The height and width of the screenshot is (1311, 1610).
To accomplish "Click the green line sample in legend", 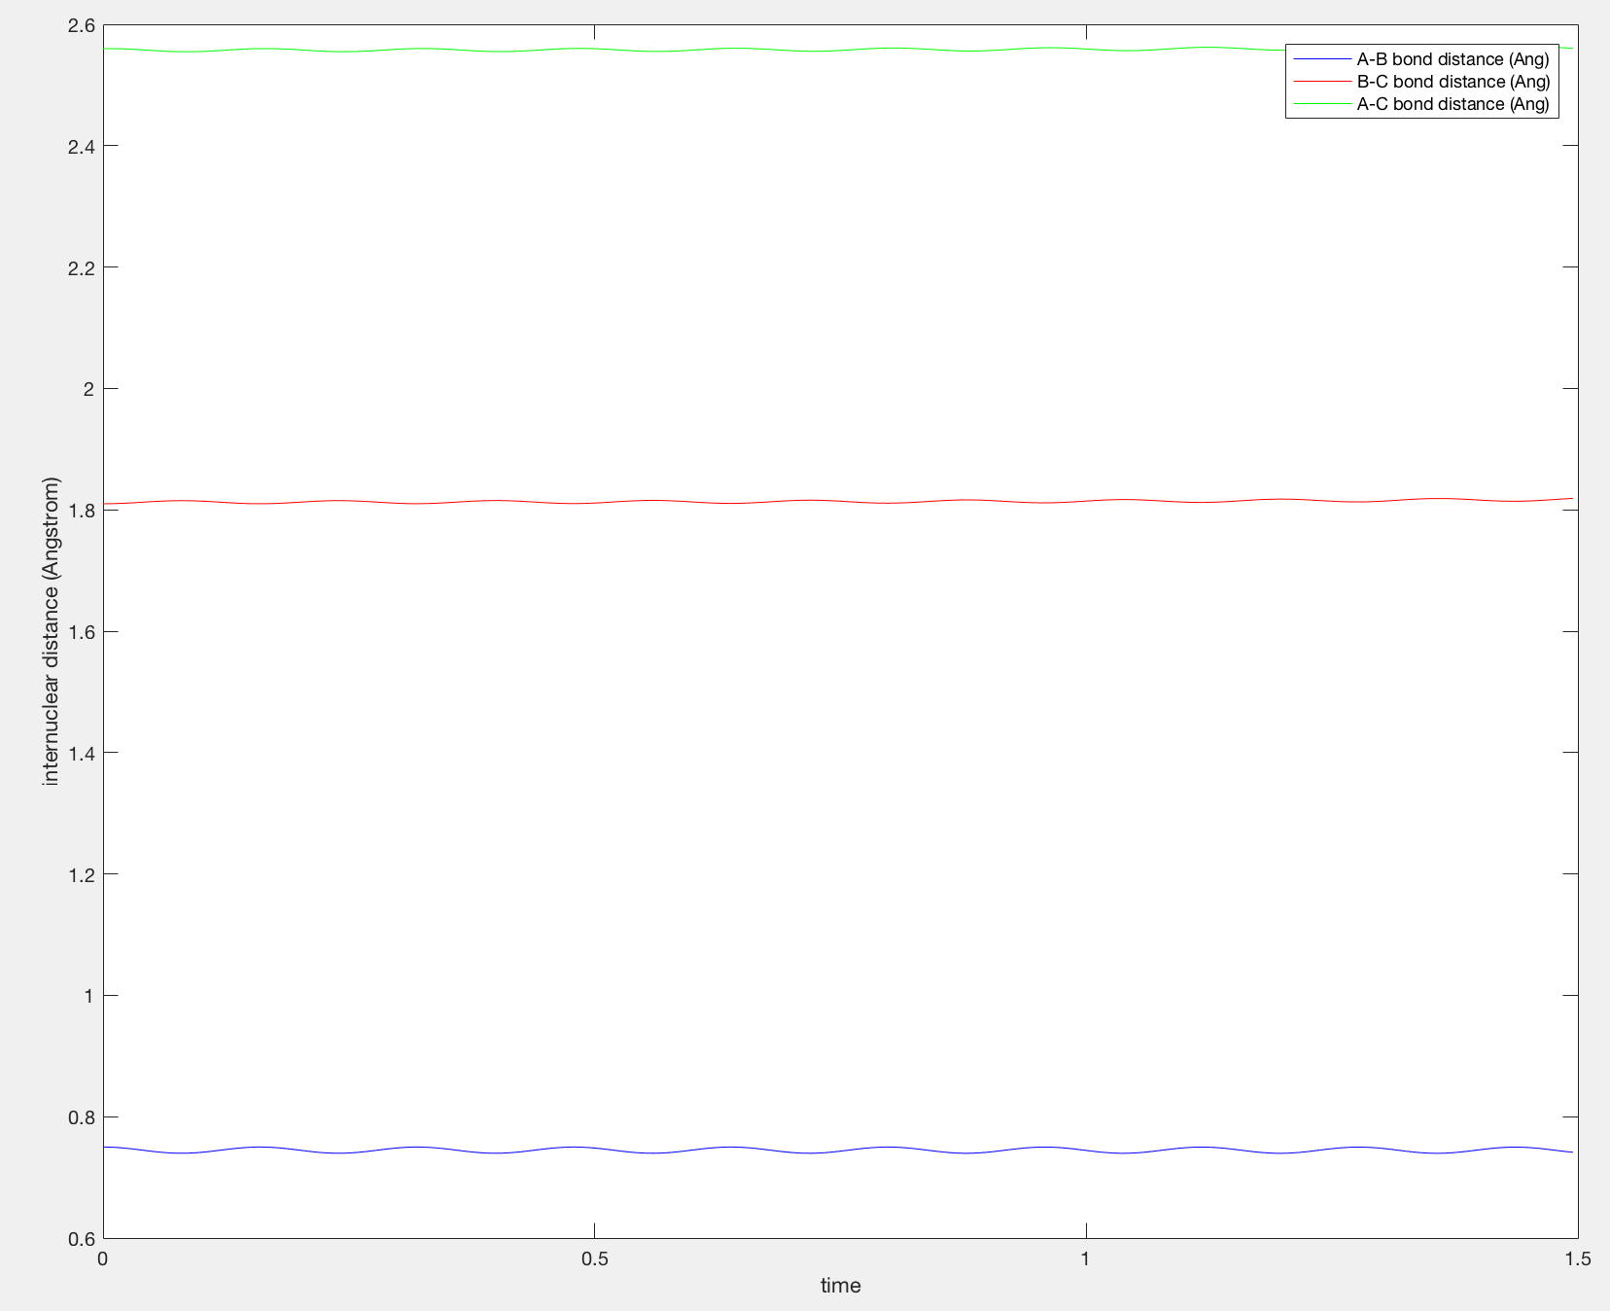I will point(1322,104).
